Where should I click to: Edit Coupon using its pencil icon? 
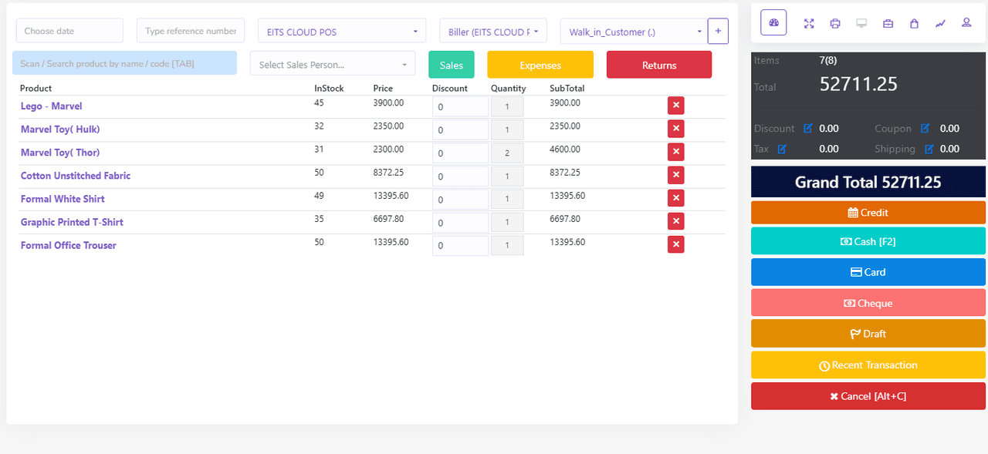[x=925, y=129]
